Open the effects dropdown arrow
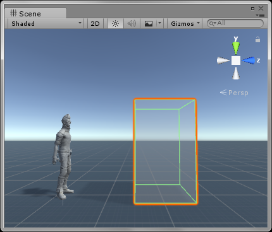This screenshot has height=232, width=272. (x=159, y=23)
